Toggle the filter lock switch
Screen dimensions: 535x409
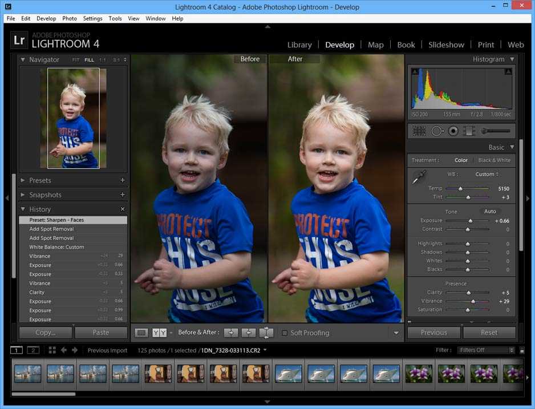click(x=522, y=350)
